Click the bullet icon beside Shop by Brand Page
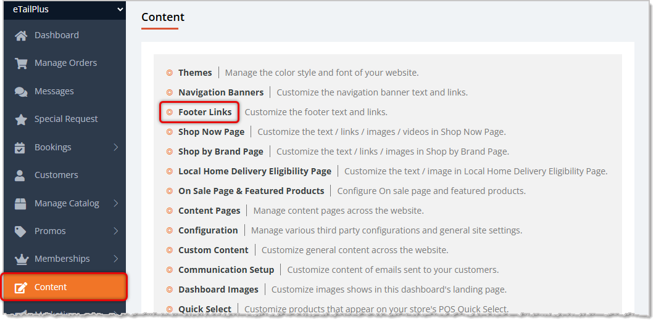The height and width of the screenshot is (324, 656). 170,152
